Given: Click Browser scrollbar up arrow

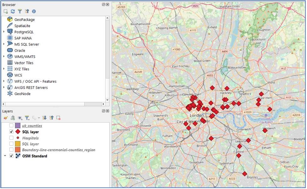Looking at the screenshot, I should coord(107,18).
